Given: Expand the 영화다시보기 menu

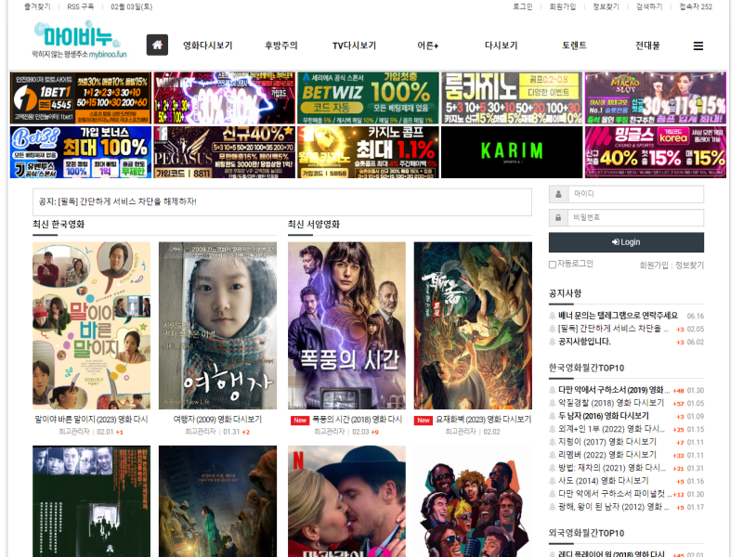Looking at the screenshot, I should tap(207, 45).
